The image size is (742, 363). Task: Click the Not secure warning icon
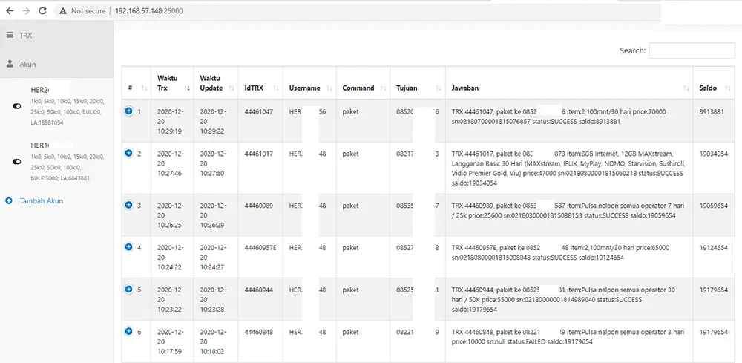click(x=63, y=11)
